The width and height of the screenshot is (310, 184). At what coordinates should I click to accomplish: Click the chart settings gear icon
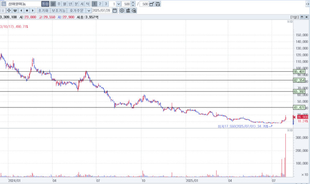tap(122, 10)
